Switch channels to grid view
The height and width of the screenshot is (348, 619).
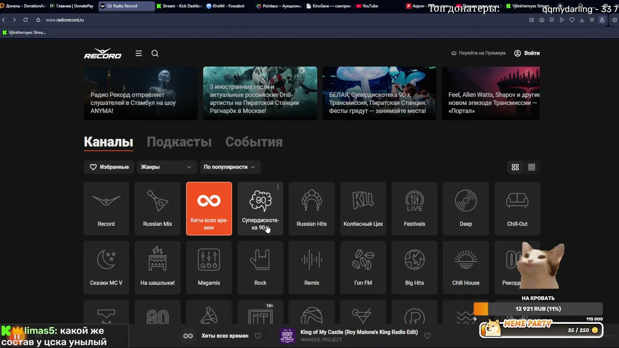click(x=515, y=167)
